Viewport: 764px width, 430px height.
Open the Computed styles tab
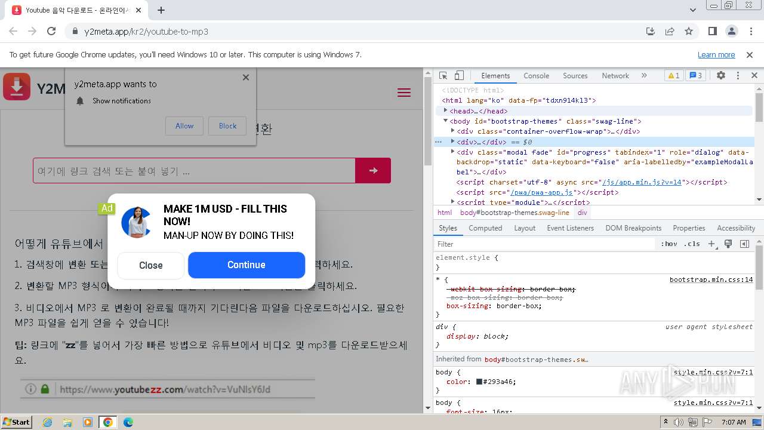point(485,228)
